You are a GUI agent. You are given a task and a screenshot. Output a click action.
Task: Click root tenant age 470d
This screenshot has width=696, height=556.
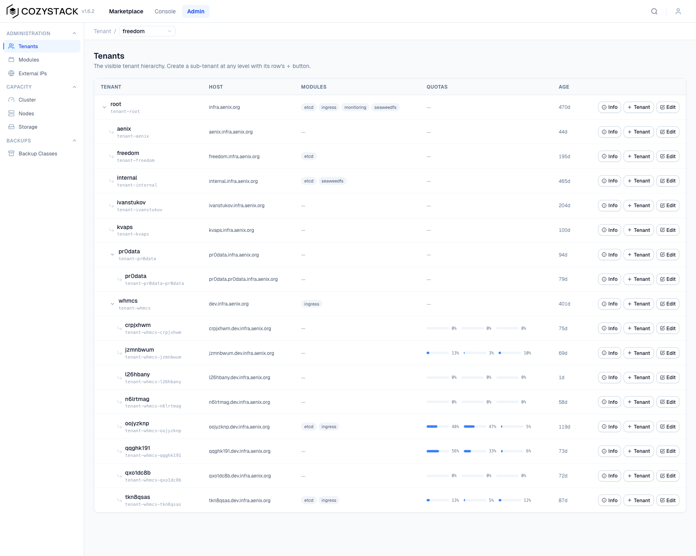click(564, 107)
